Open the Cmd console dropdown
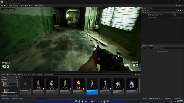 [x=21, y=98]
